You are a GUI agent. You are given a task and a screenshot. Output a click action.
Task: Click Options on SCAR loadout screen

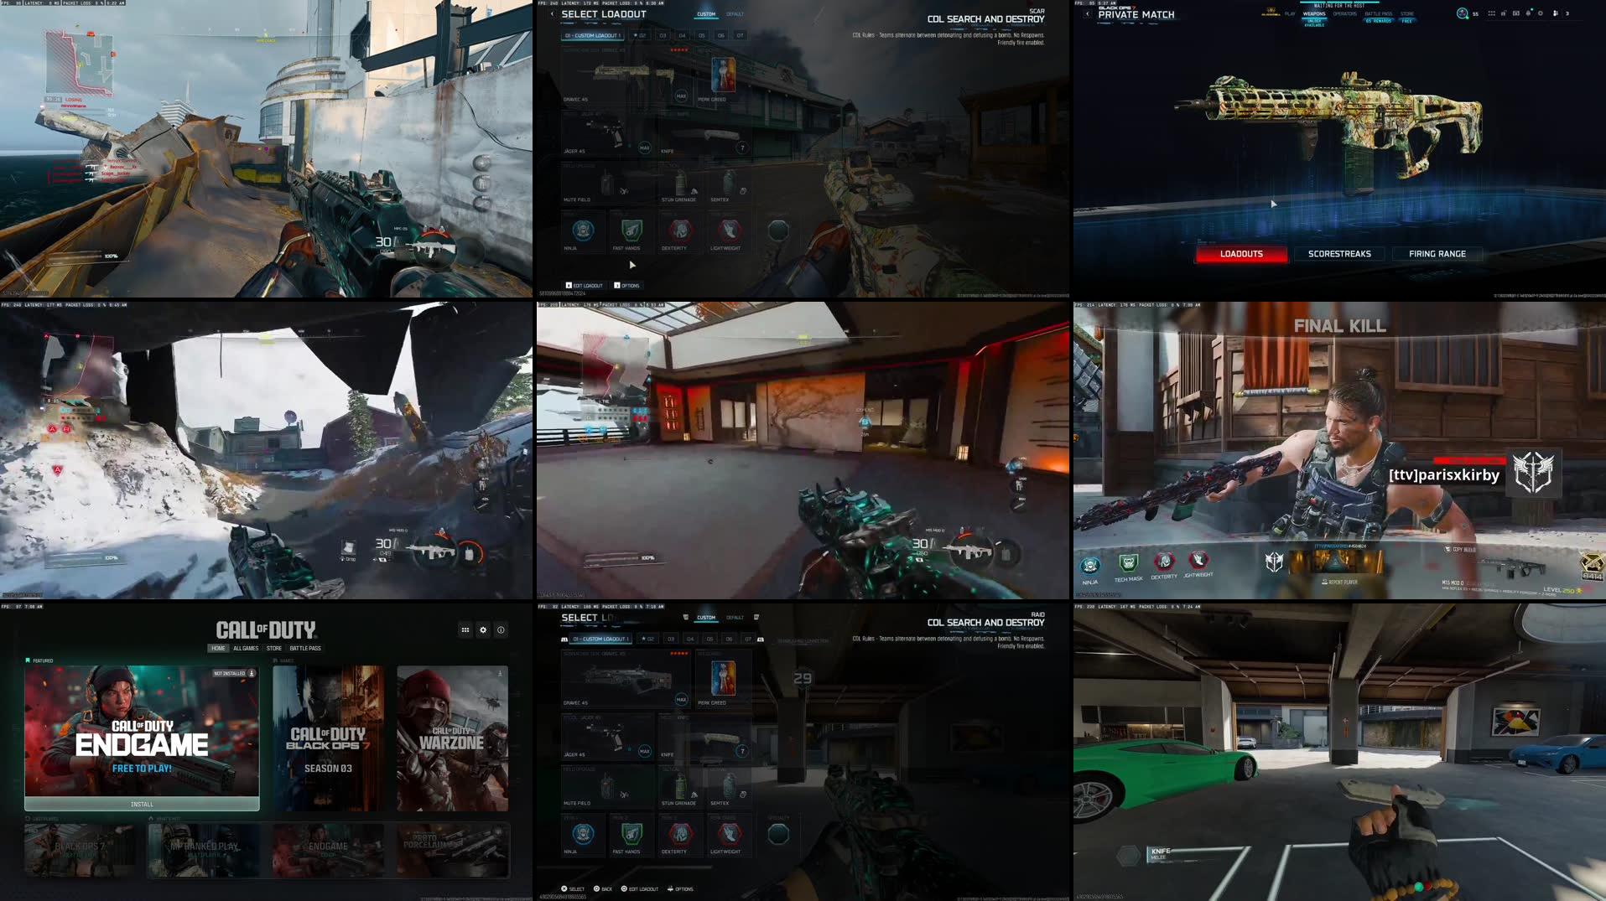tap(626, 286)
